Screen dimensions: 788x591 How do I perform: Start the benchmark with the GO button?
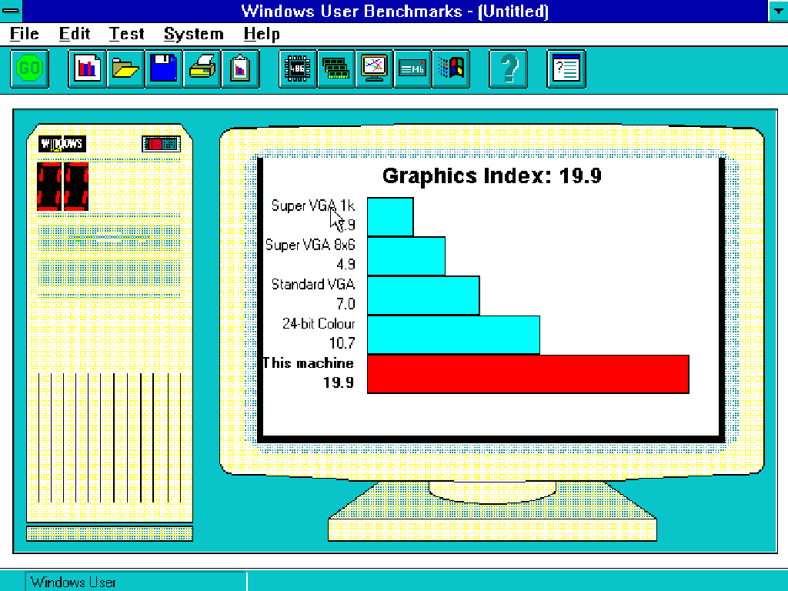(x=30, y=68)
